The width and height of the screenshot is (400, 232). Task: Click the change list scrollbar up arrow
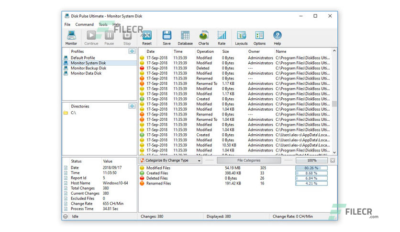coord(334,51)
